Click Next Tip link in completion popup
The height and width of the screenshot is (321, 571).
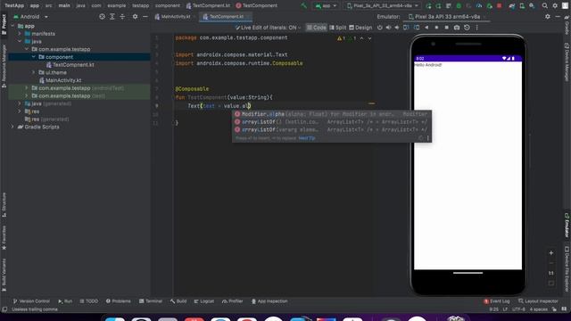coord(307,138)
